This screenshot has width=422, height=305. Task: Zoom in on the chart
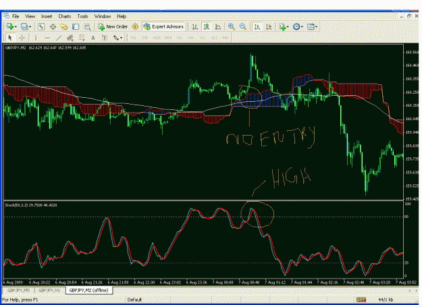coord(231,26)
